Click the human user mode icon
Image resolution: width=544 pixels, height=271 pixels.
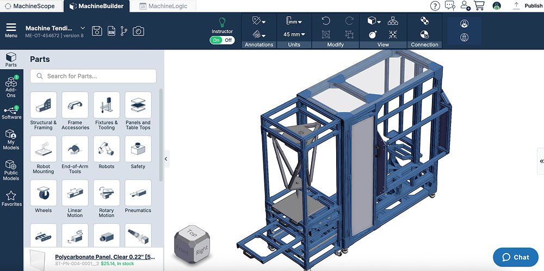point(464,23)
